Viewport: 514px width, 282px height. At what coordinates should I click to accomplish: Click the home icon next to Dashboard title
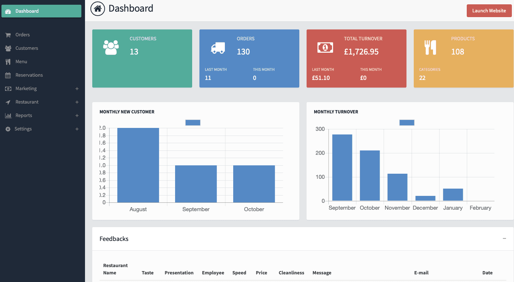97,8
